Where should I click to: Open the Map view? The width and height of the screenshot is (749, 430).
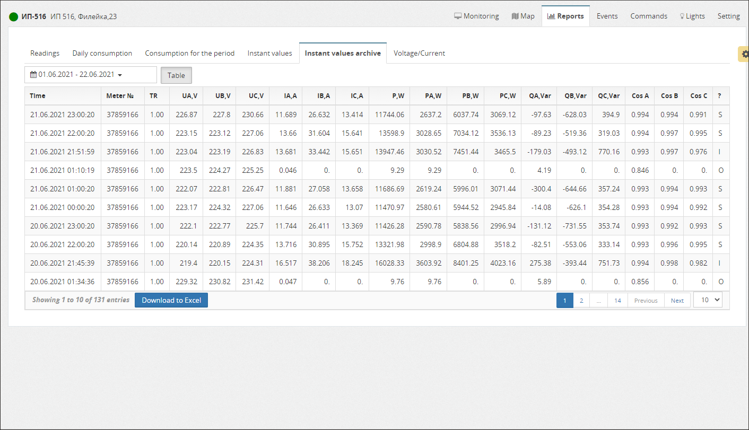click(x=522, y=16)
